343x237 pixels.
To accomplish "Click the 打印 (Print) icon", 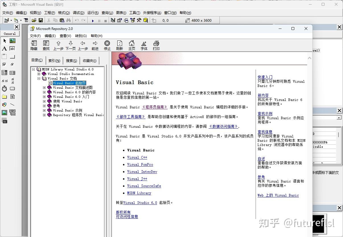I will point(156,43).
